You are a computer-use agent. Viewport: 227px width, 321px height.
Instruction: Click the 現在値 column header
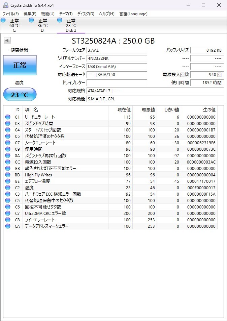(120, 110)
